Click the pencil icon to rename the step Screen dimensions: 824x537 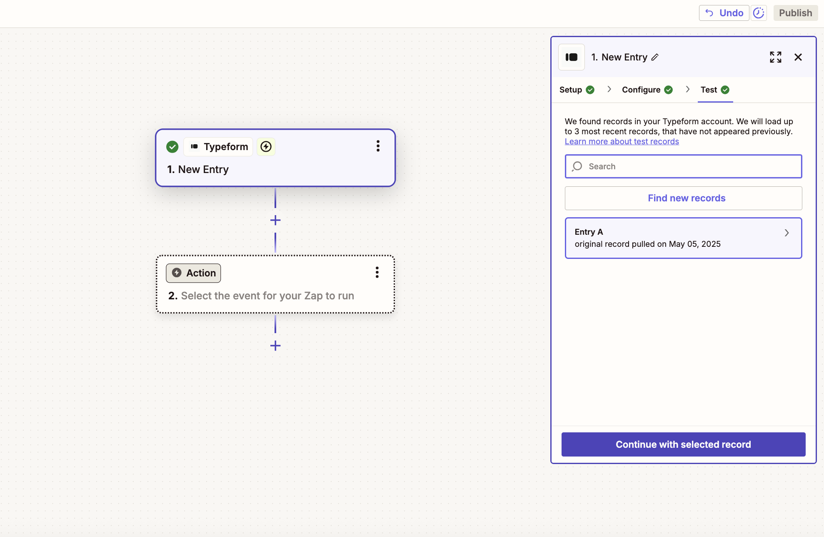click(655, 58)
